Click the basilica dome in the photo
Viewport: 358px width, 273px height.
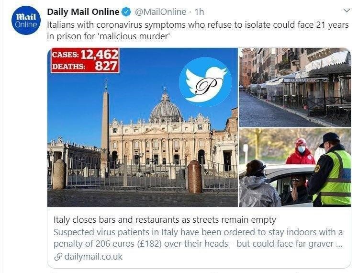click(166, 107)
